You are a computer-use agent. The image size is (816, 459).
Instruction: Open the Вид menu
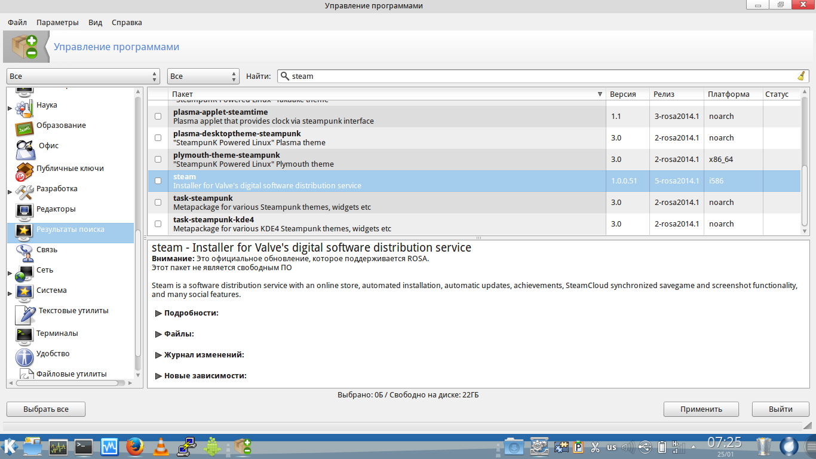click(x=96, y=23)
